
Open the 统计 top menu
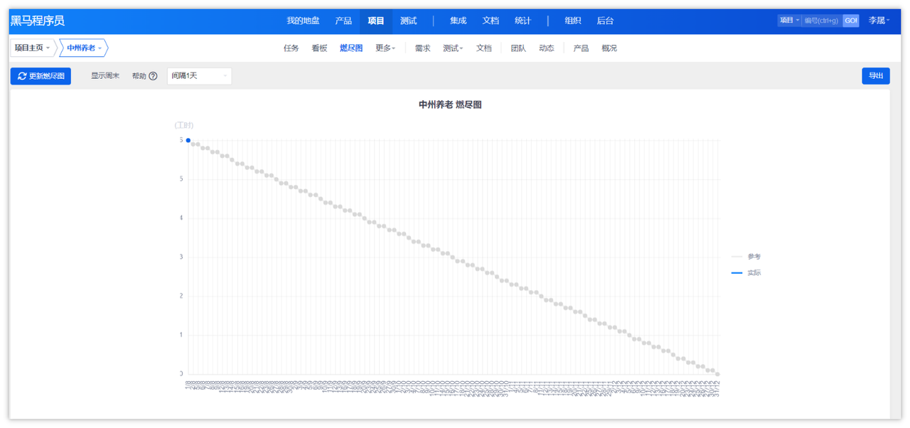523,21
